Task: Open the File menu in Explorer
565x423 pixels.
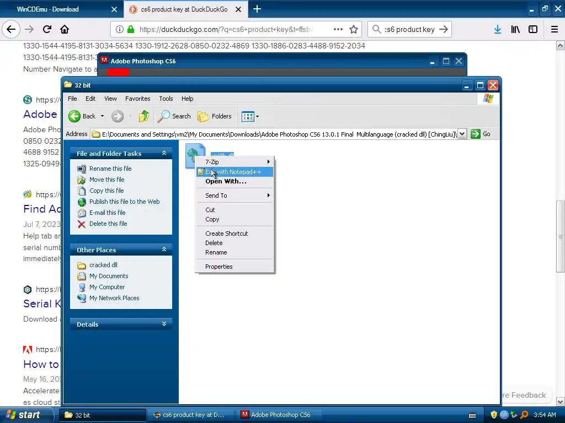Action: 72,99
